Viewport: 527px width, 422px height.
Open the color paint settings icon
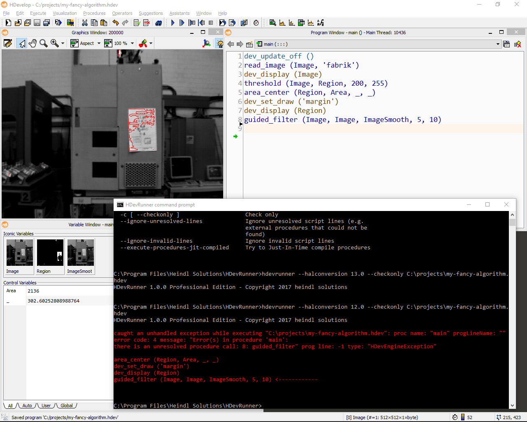point(143,43)
